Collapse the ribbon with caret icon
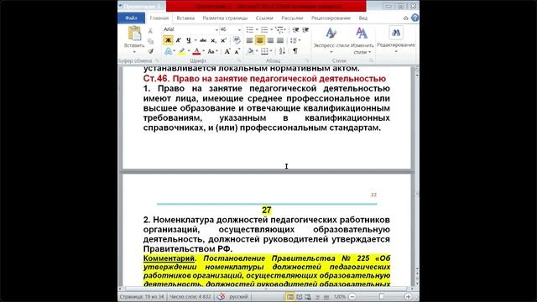 406,18
